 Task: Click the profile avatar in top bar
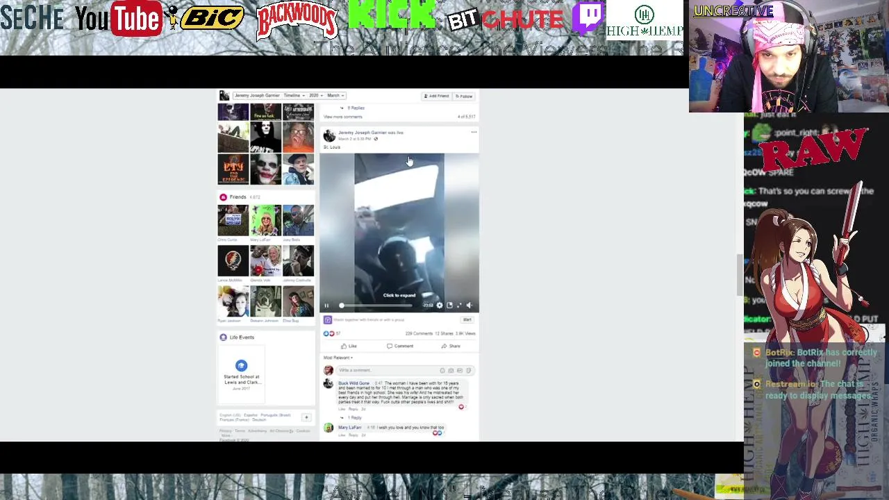224,96
